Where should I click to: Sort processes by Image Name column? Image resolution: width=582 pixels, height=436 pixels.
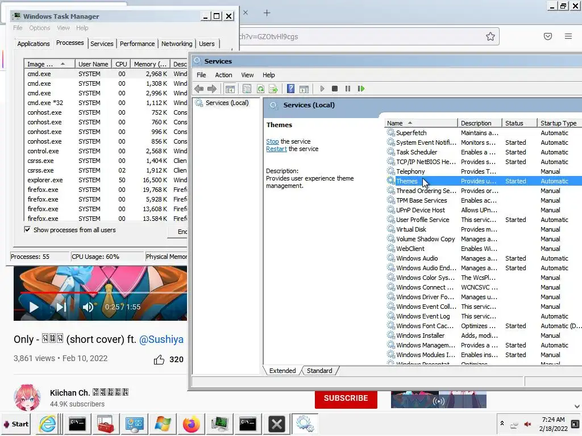(49, 64)
